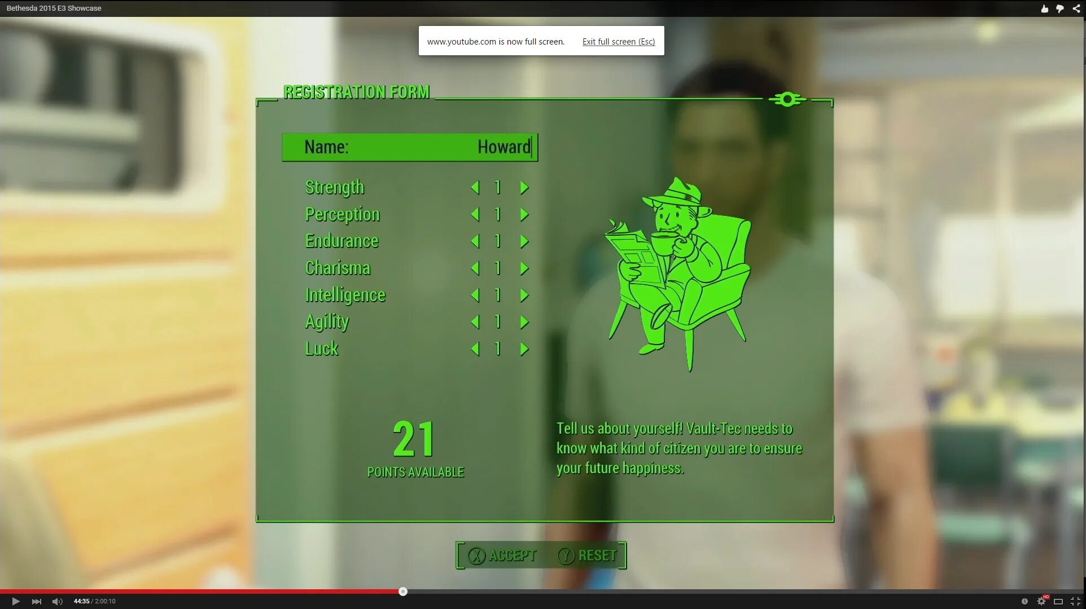Click the left arrow to decrease Agility
Screen dimensions: 1086x609
tap(474, 320)
